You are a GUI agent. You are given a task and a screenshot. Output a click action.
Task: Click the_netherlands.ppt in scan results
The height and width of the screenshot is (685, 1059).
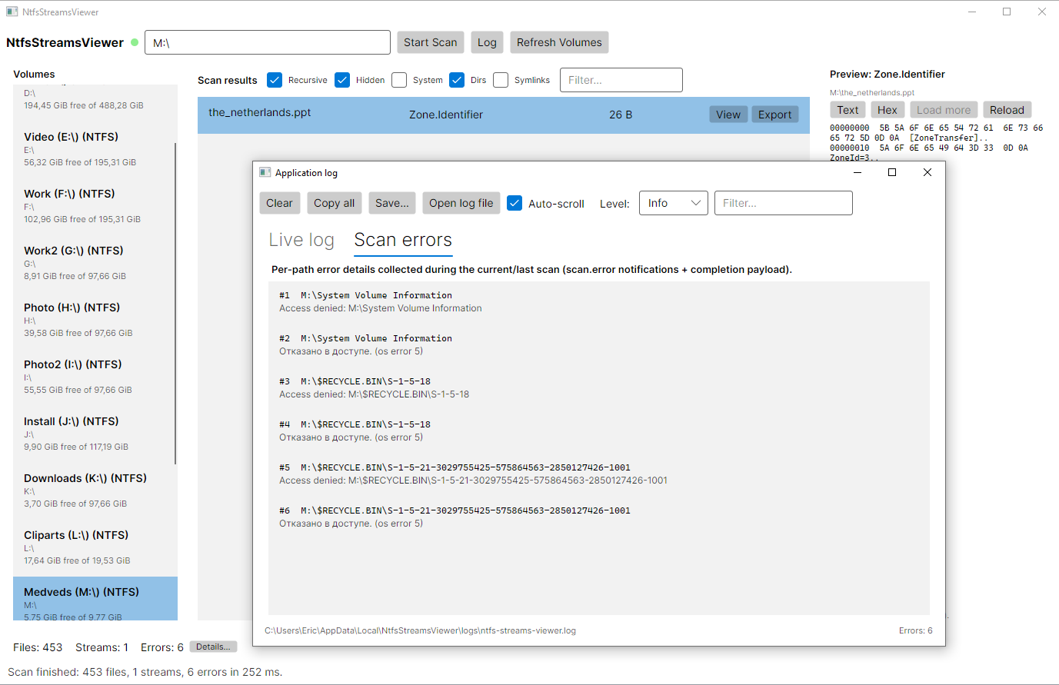(x=260, y=112)
